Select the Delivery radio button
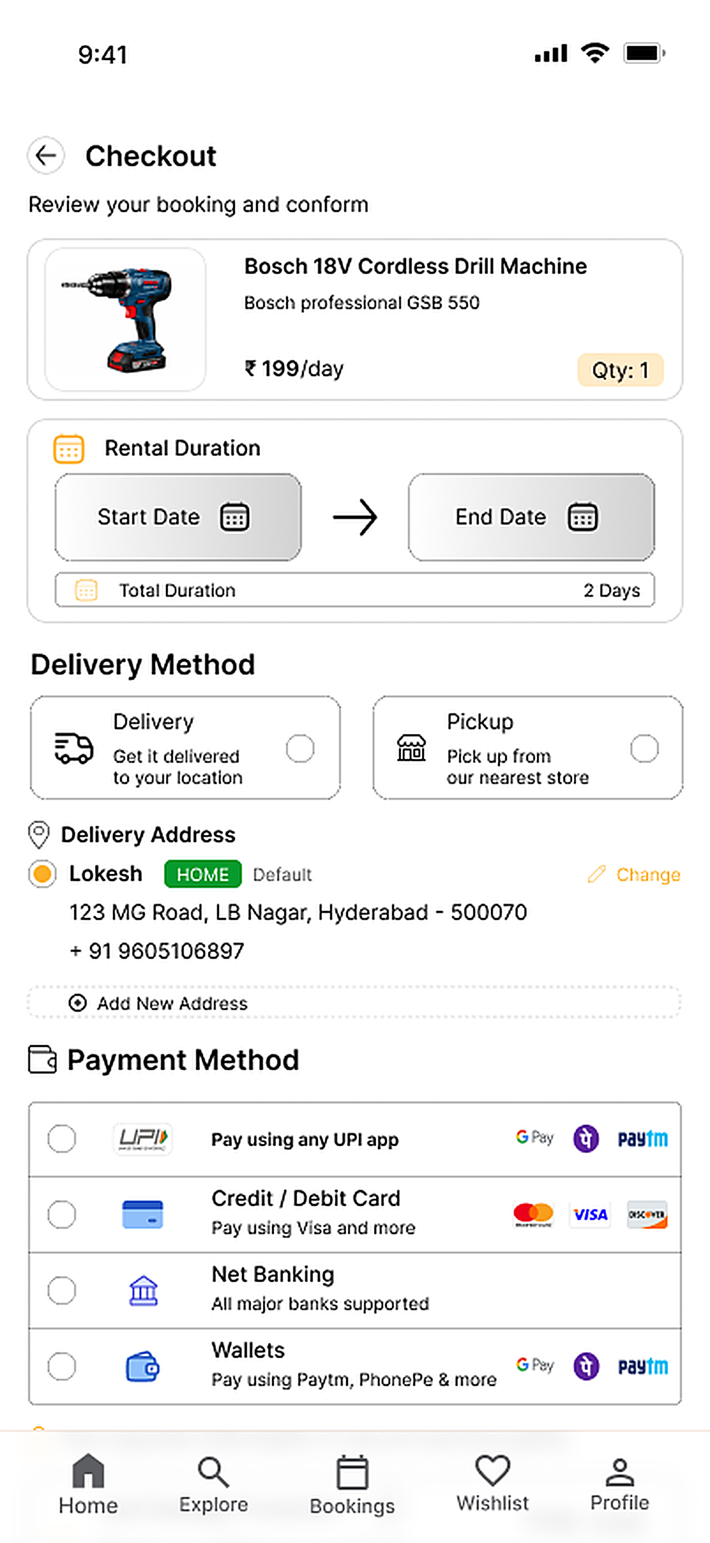 [300, 748]
